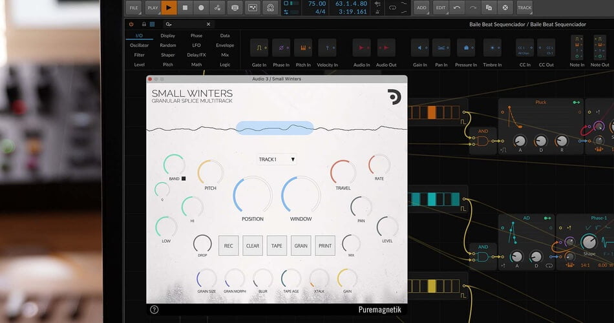Pick the Timbre In module icon

[x=492, y=48]
